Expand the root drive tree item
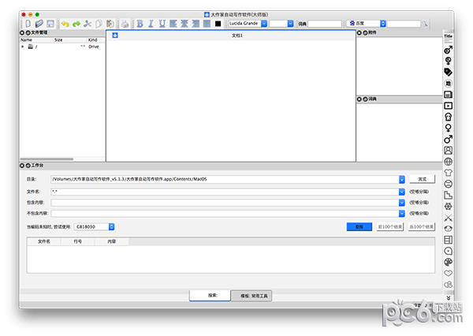 (23, 47)
